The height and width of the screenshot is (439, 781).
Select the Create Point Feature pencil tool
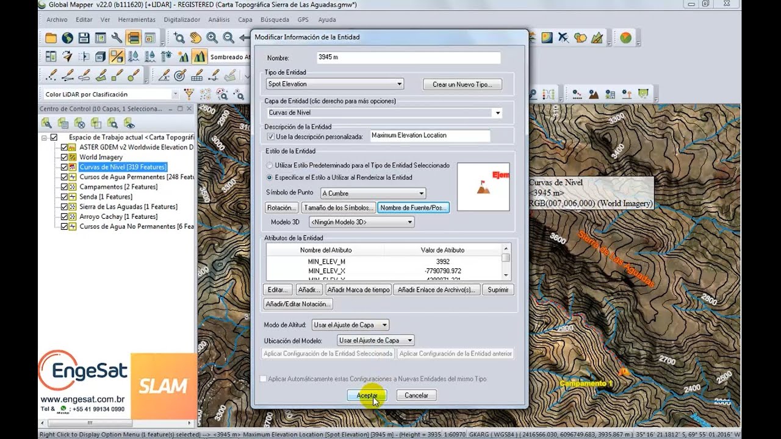51,76
